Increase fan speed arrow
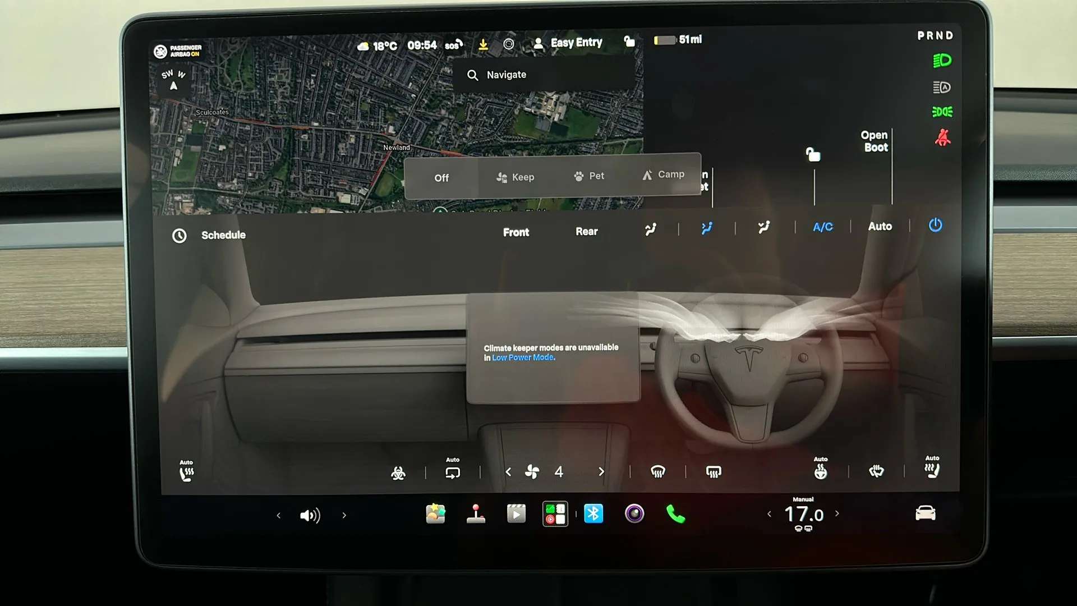1077x606 pixels. [601, 471]
